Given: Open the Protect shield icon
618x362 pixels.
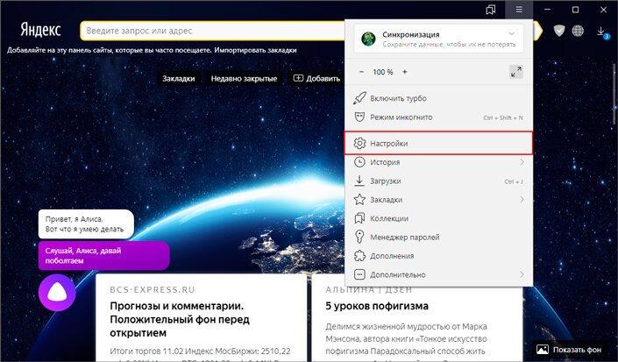Looking at the screenshot, I should [559, 31].
